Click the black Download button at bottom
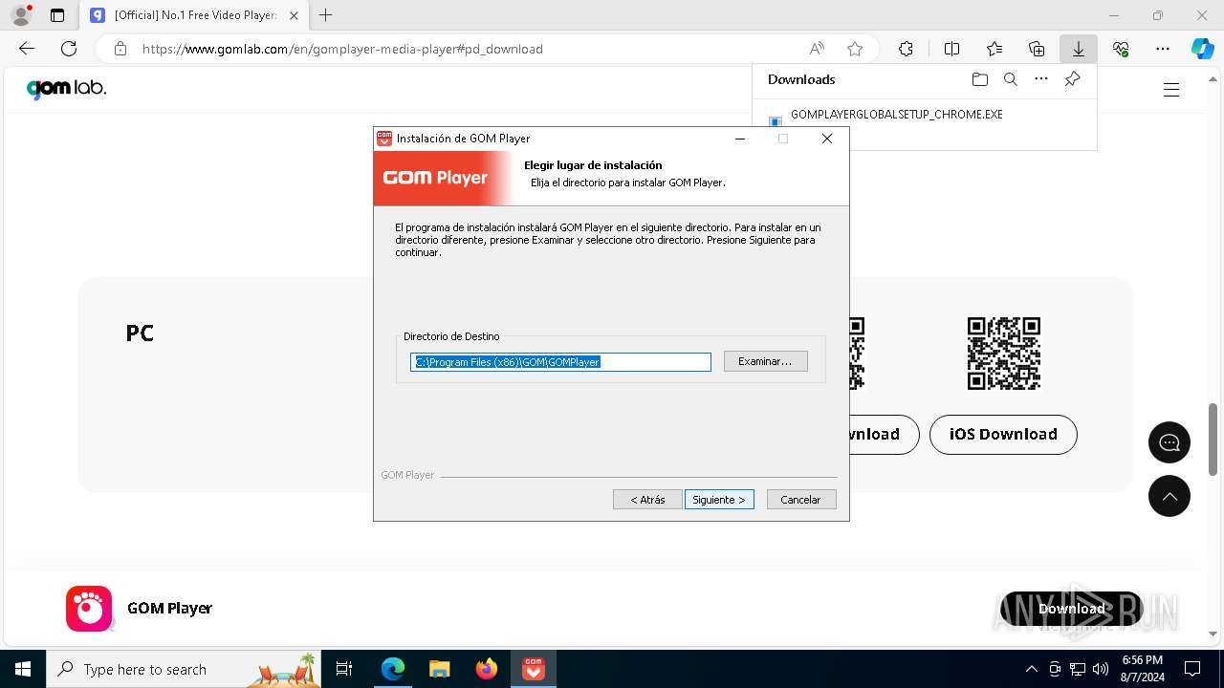 pos(1071,609)
